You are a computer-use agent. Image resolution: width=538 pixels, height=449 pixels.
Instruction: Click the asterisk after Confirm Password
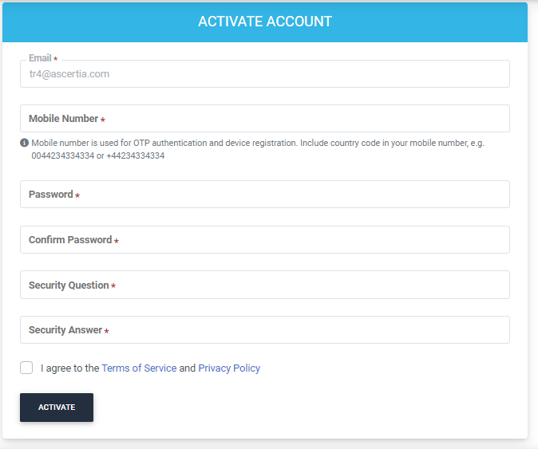(x=117, y=241)
